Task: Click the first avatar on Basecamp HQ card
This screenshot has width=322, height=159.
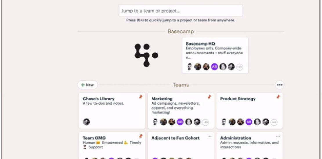Action: 190,67
